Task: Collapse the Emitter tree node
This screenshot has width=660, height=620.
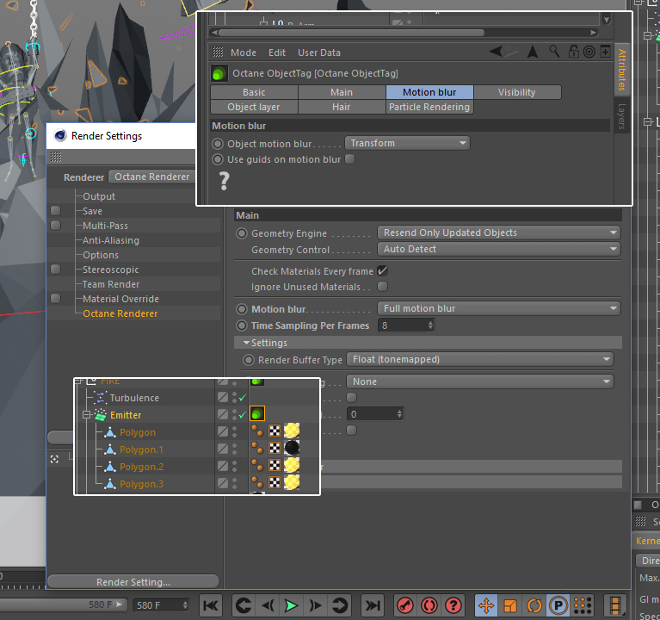Action: [87, 415]
